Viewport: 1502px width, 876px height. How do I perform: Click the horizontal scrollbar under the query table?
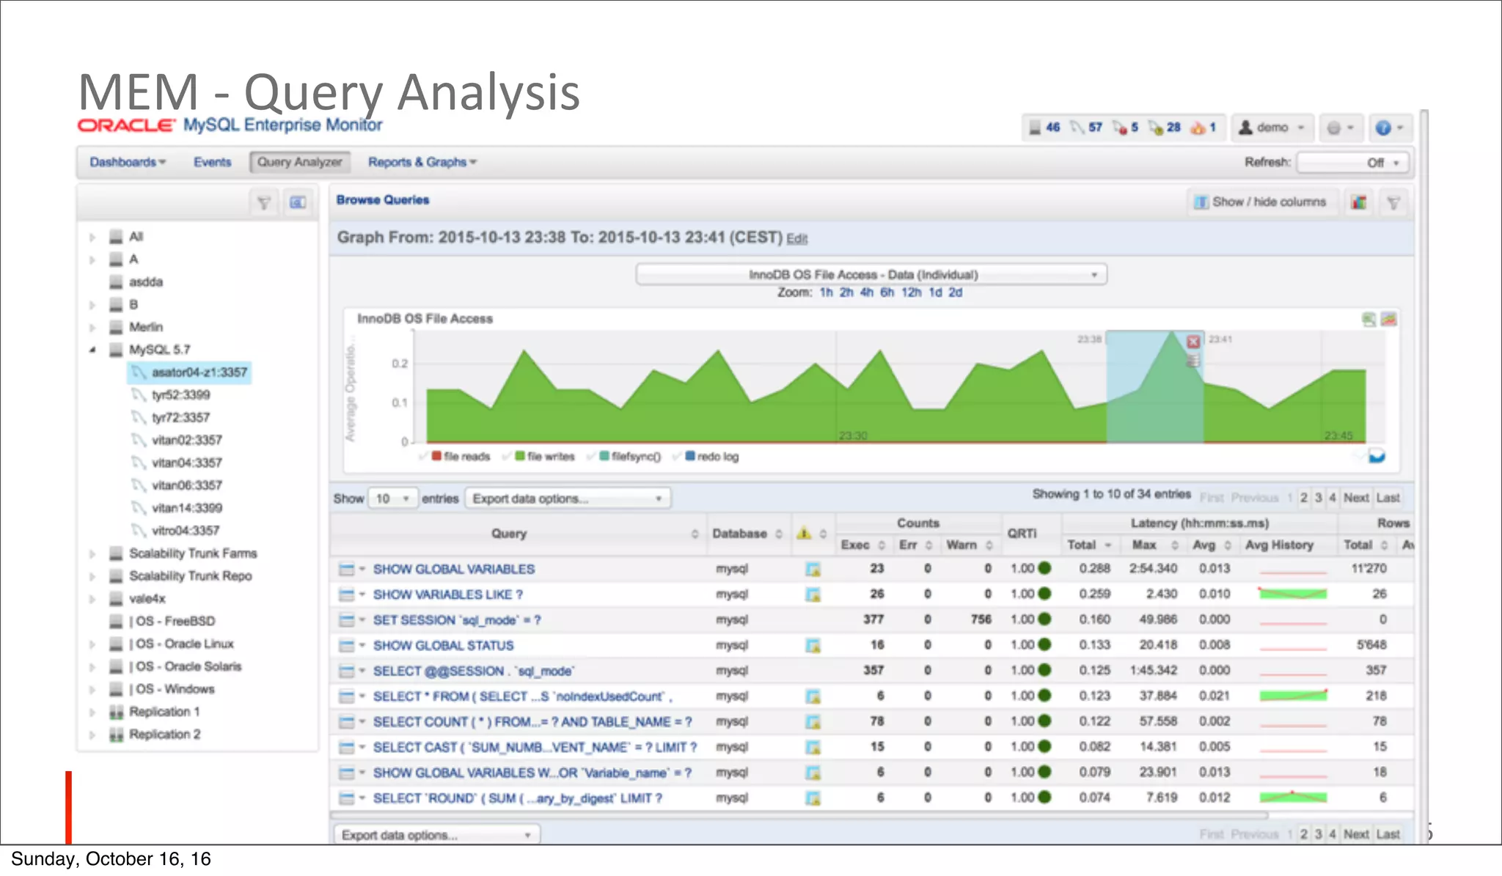click(799, 815)
